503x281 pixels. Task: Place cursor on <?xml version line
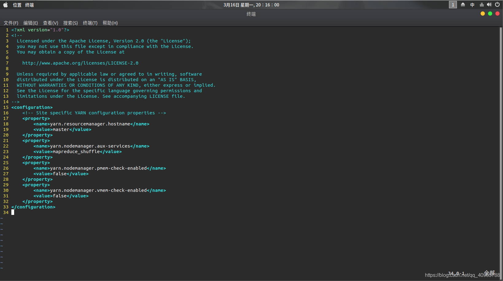40,30
